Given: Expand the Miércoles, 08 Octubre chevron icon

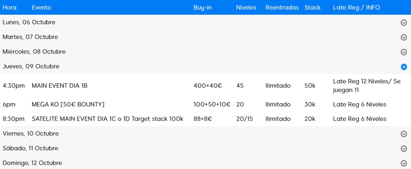Looking at the screenshot, I should (403, 52).
